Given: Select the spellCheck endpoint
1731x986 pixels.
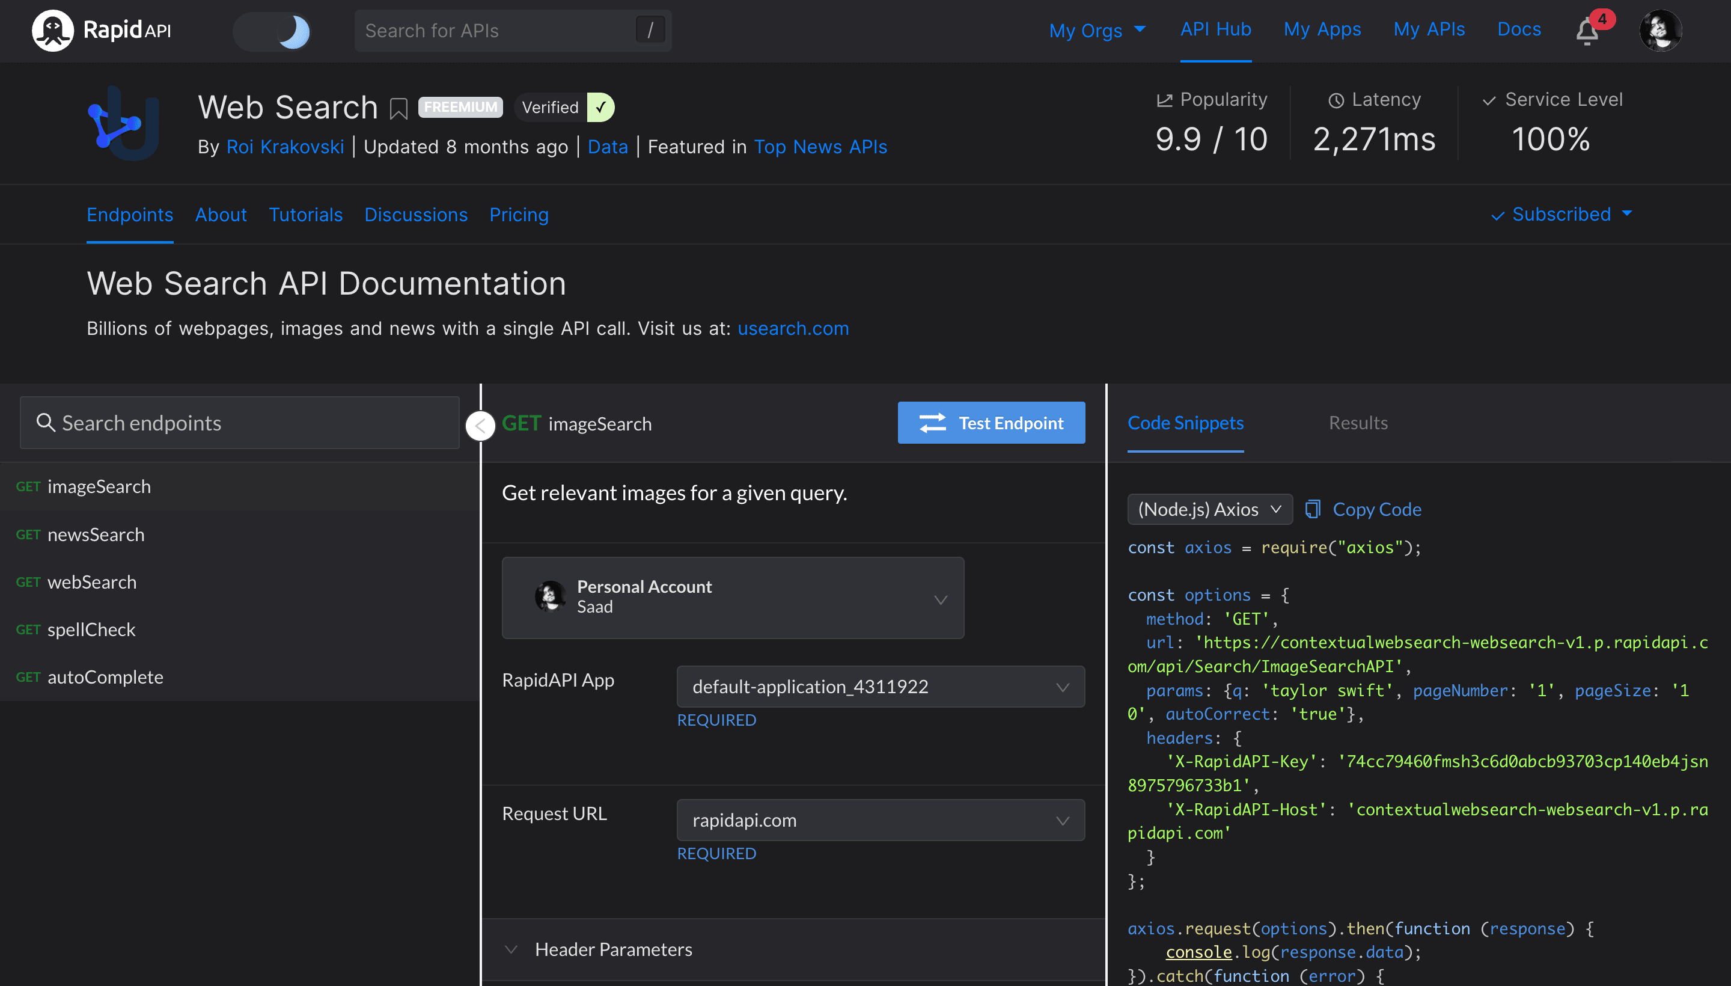Looking at the screenshot, I should click(240, 629).
